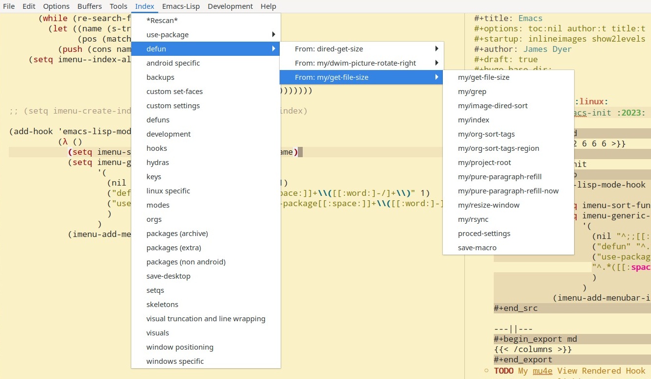This screenshot has height=379, width=651.
Task: Click the TODO keyword in the org heading
Action: (504, 371)
